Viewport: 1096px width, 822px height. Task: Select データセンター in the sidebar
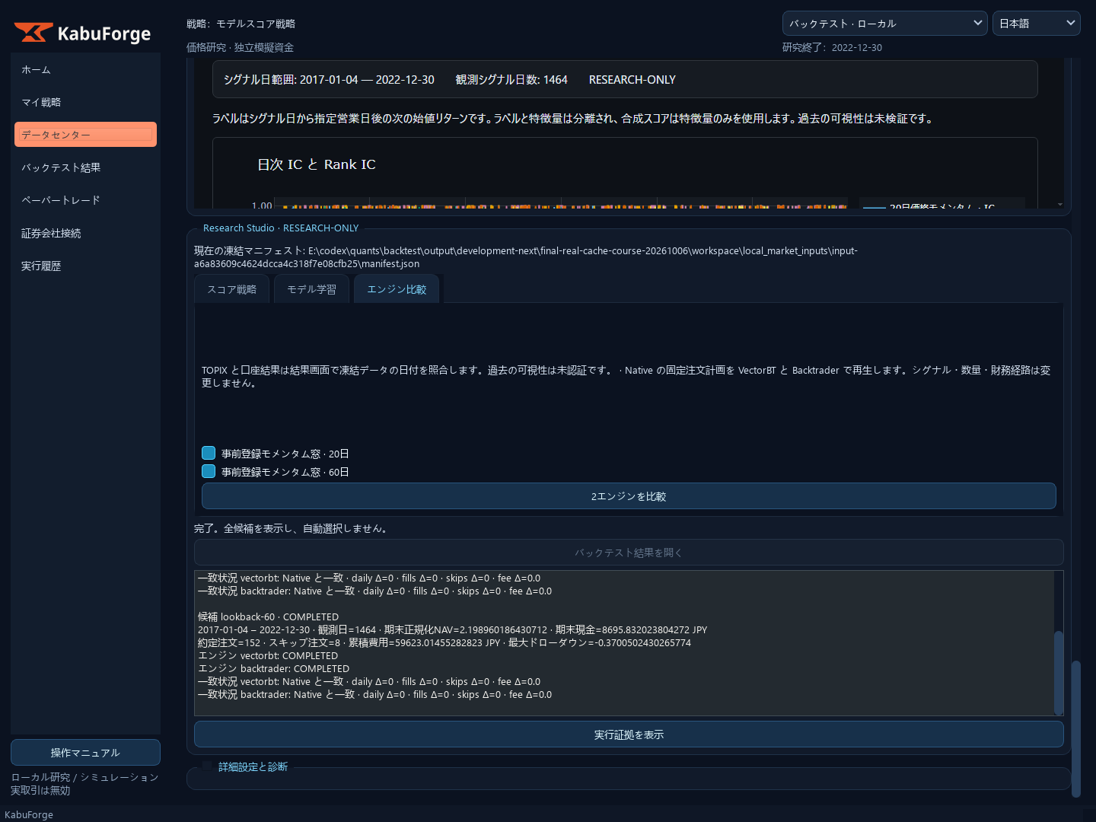(x=85, y=135)
